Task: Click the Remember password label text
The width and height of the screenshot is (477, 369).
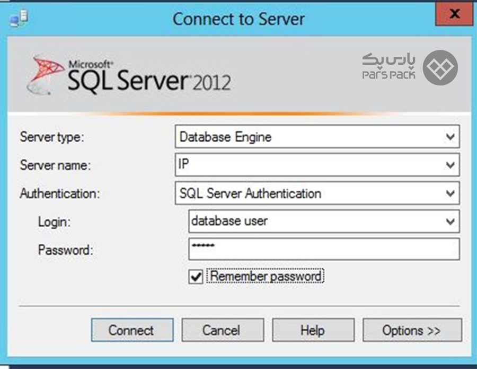Action: click(x=266, y=277)
